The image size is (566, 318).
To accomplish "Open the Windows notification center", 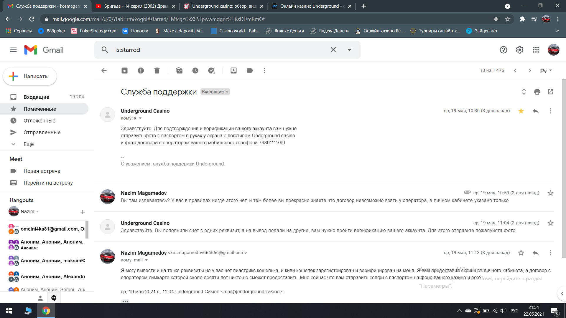I will (554, 311).
